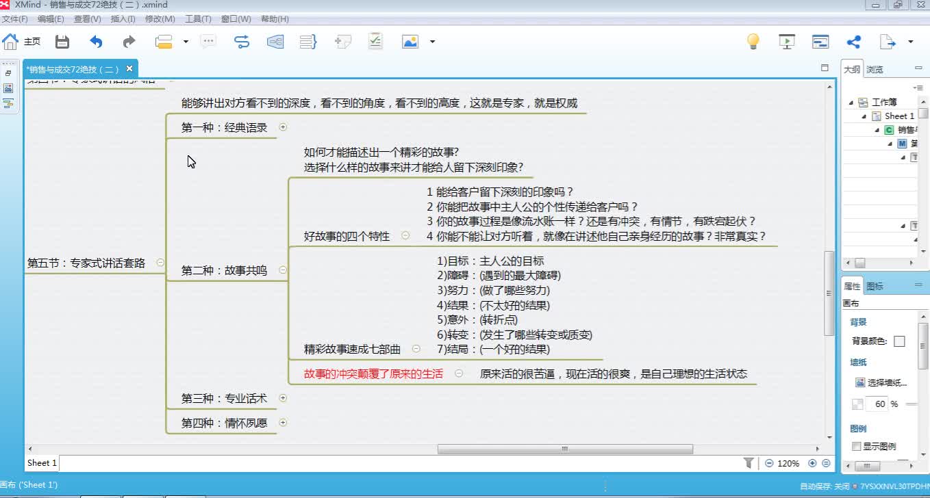Click the 120% zoom level
The height and width of the screenshot is (498, 930).
coord(788,463)
